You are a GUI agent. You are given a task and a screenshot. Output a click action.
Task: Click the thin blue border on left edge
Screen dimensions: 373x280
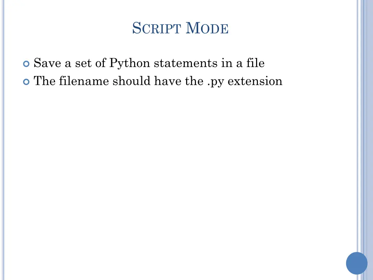click(x=3, y=140)
